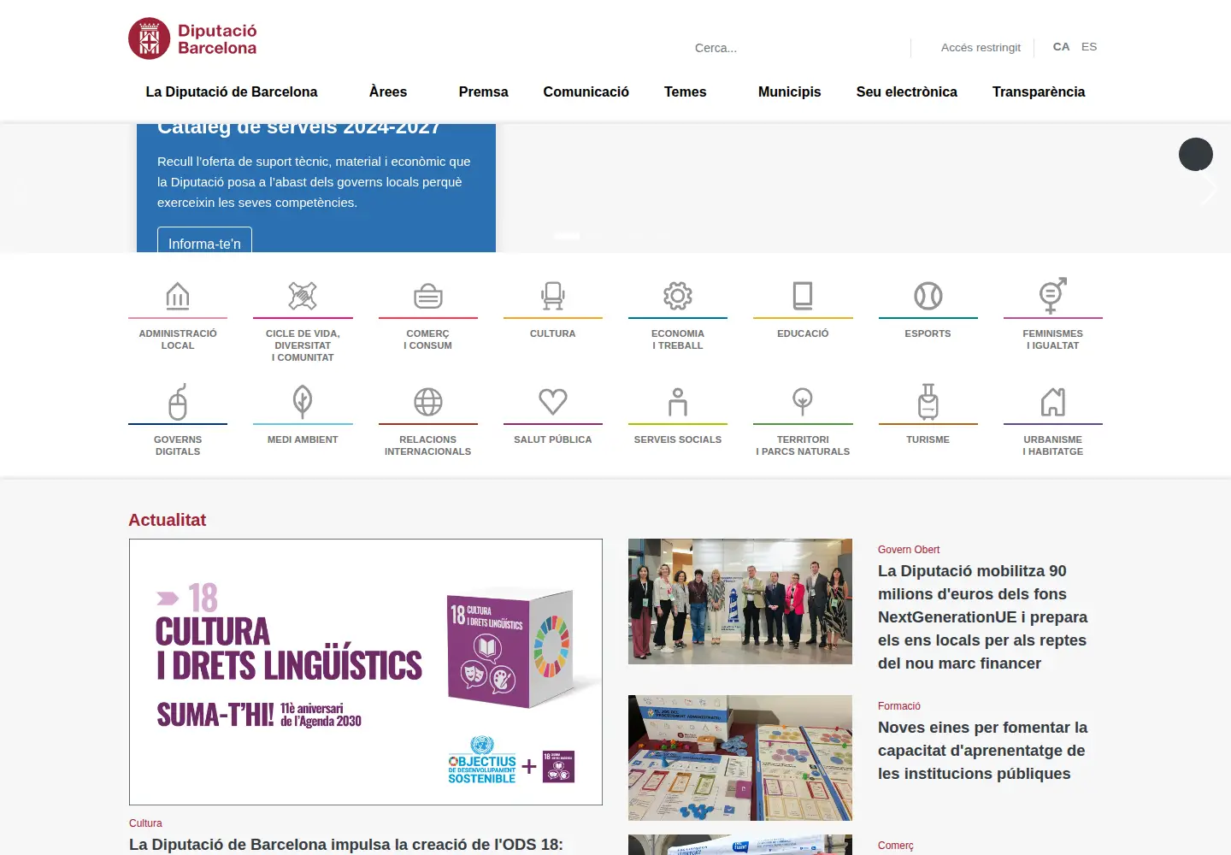Select the Territori i Parcs Naturals tree icon

[x=803, y=402]
